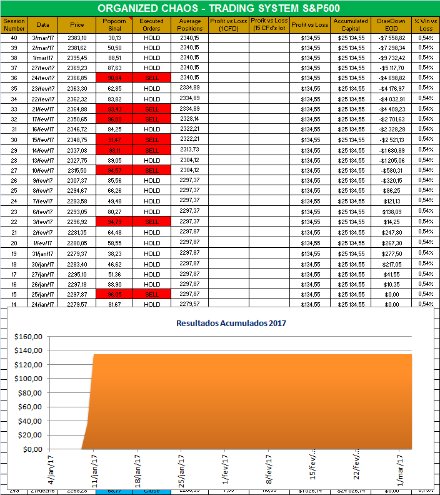
Task: Select price cell 2383,10
Action: 77,38
